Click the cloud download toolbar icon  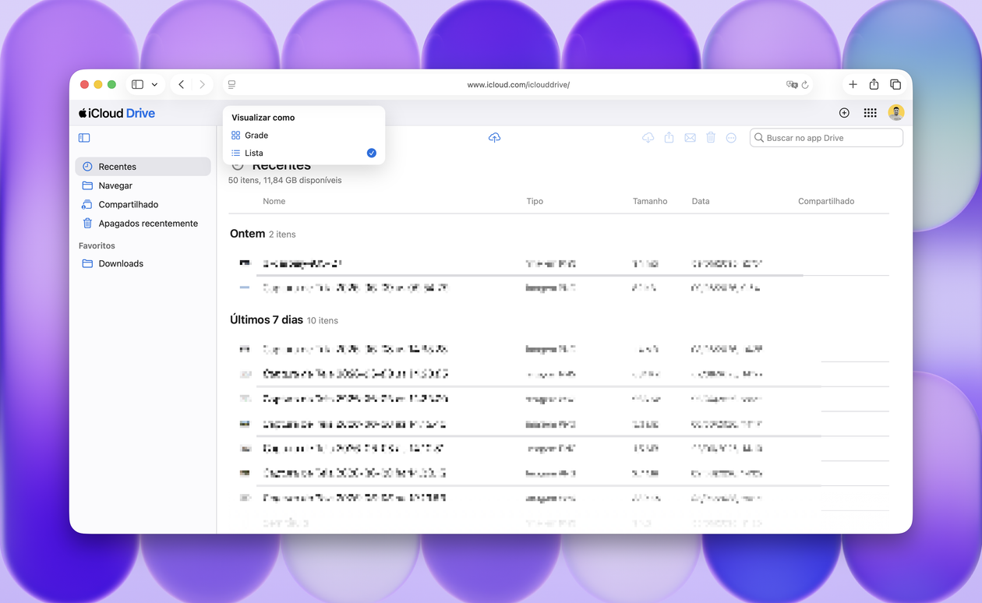[x=648, y=138]
